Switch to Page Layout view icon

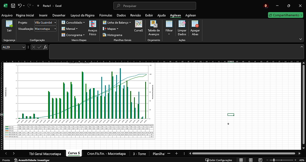point(251,160)
